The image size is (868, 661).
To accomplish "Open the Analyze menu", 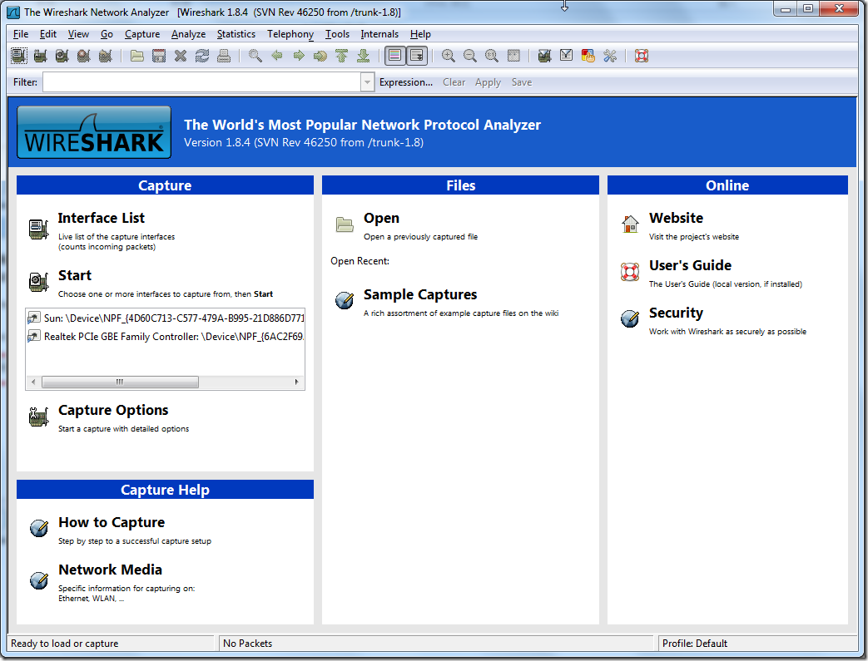I will click(188, 34).
